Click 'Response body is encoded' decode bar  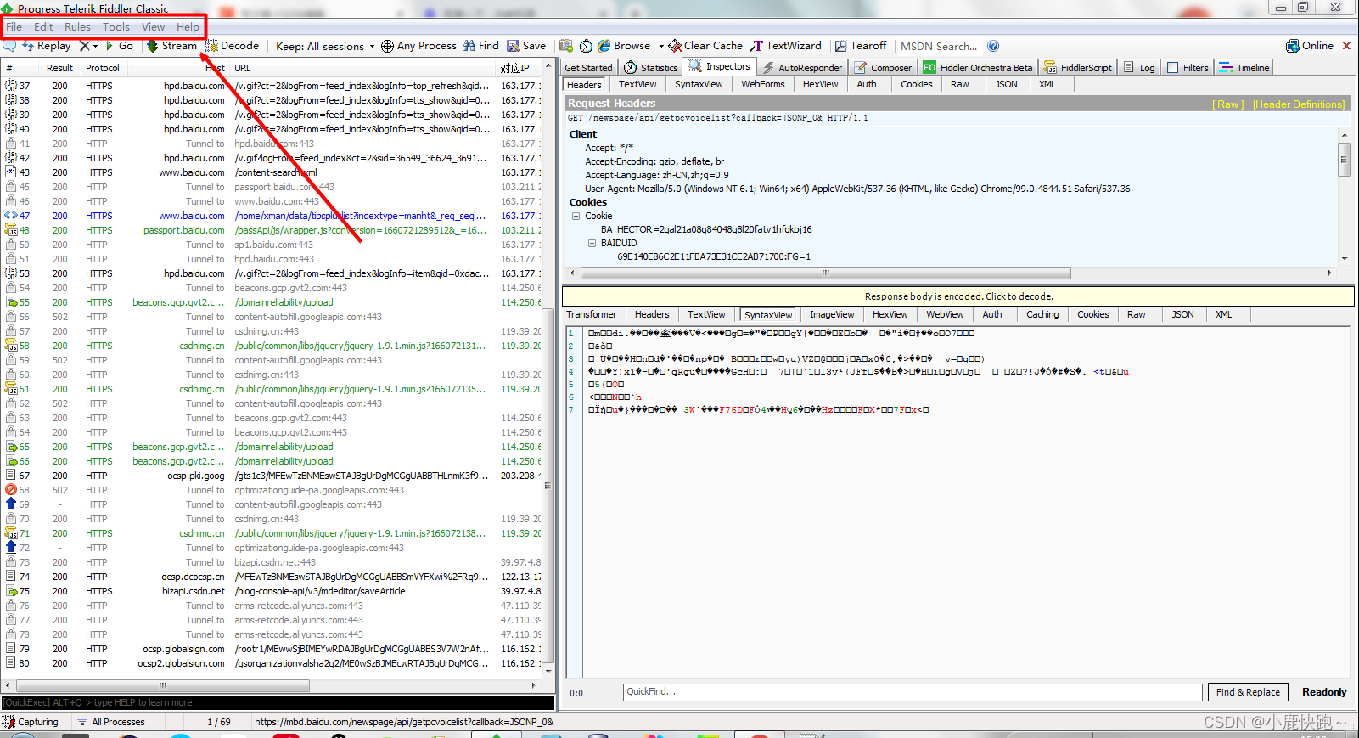tap(958, 296)
